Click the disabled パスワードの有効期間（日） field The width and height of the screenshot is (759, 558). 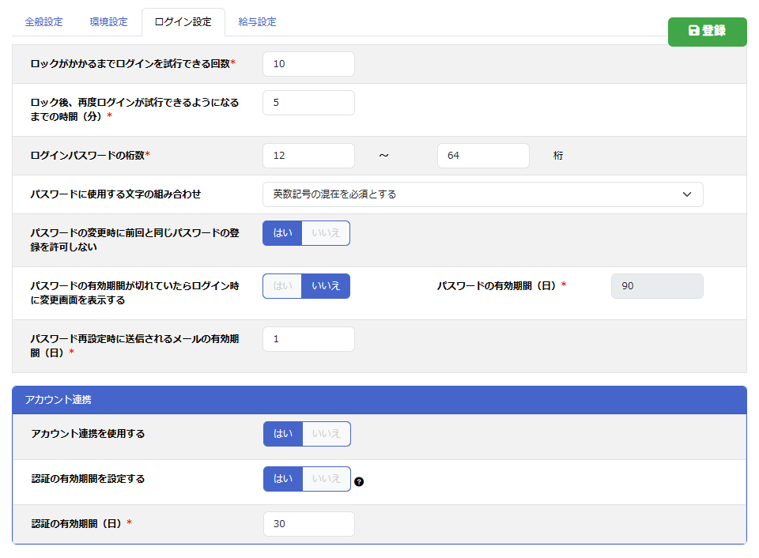[656, 286]
